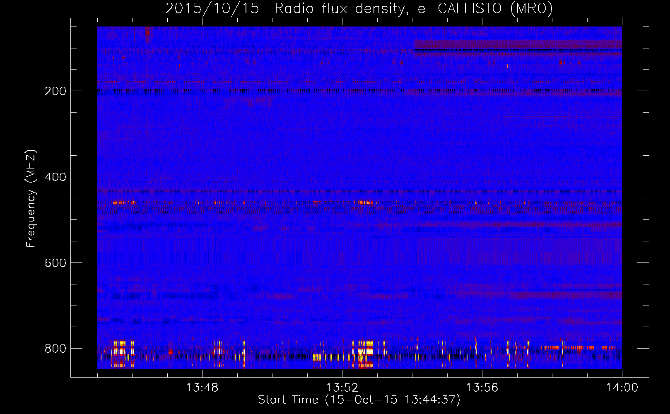Click the "Start Time (15-Oct-15 13:44:37)" axis label
The width and height of the screenshot is (670, 414).
pos(359,400)
